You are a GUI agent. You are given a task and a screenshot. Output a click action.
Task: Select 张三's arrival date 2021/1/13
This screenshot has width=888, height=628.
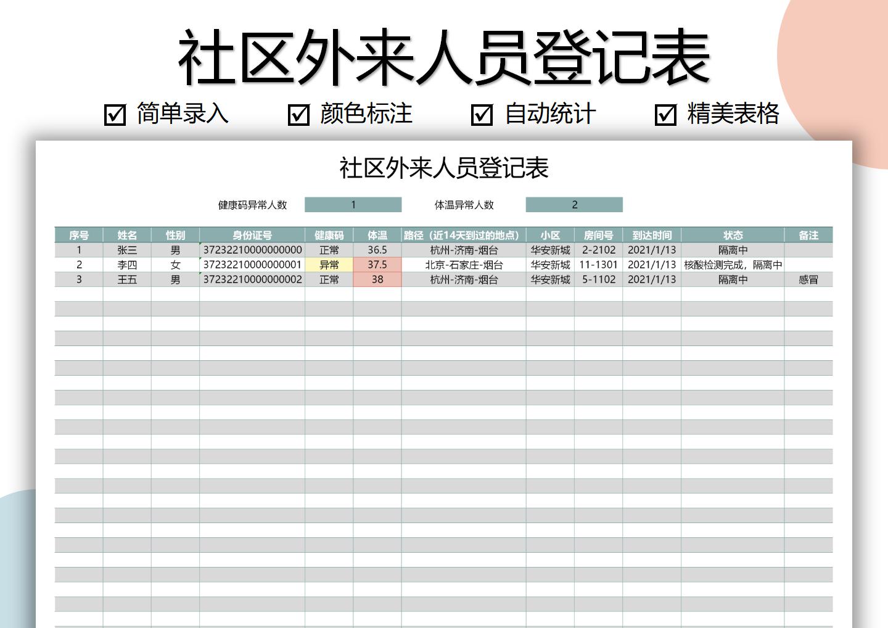[x=652, y=250]
